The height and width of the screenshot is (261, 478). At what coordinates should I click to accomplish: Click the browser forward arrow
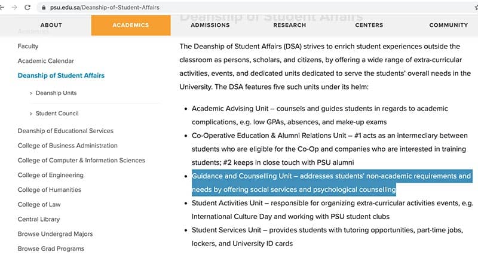[x=14, y=7]
